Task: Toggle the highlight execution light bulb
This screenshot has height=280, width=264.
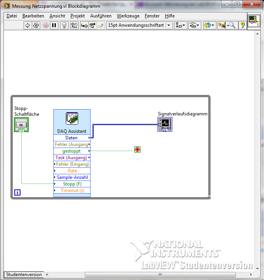Action: [64, 25]
